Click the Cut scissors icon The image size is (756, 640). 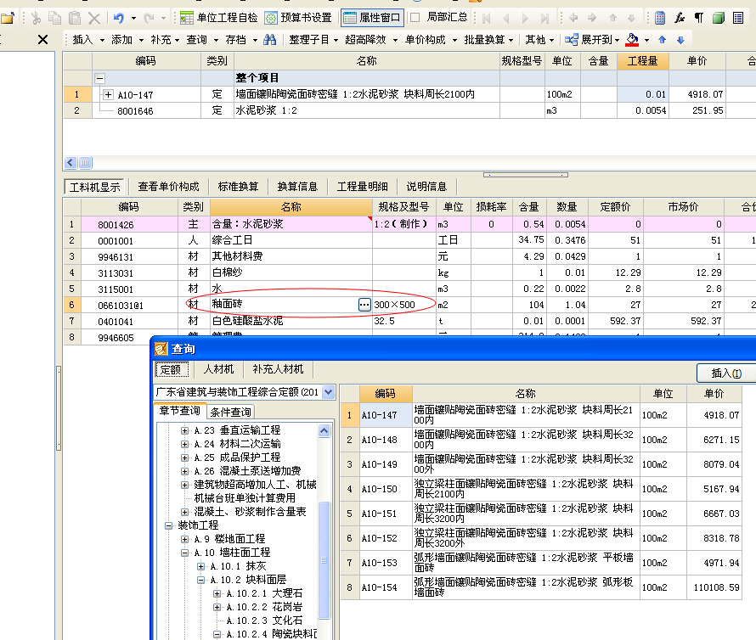(x=37, y=19)
